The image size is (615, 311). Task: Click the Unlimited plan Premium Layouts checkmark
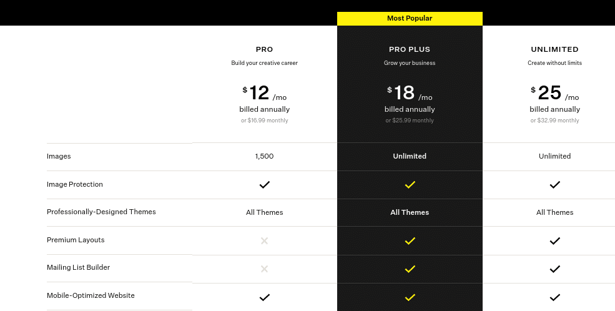tap(554, 241)
